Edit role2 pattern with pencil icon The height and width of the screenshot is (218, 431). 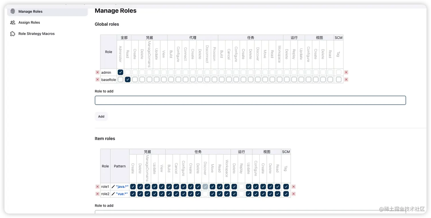(113, 194)
